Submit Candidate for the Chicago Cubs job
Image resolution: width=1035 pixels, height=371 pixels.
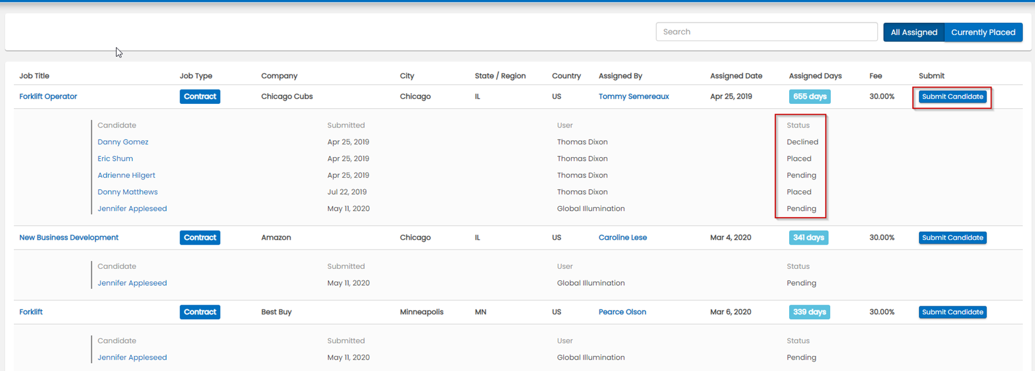click(x=952, y=97)
